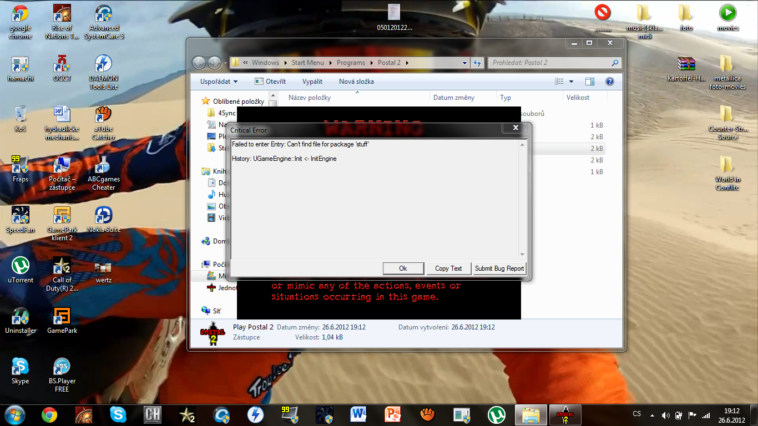758x426 pixels.
Task: Open uTorrent desktop shortcut
Action: 21,269
